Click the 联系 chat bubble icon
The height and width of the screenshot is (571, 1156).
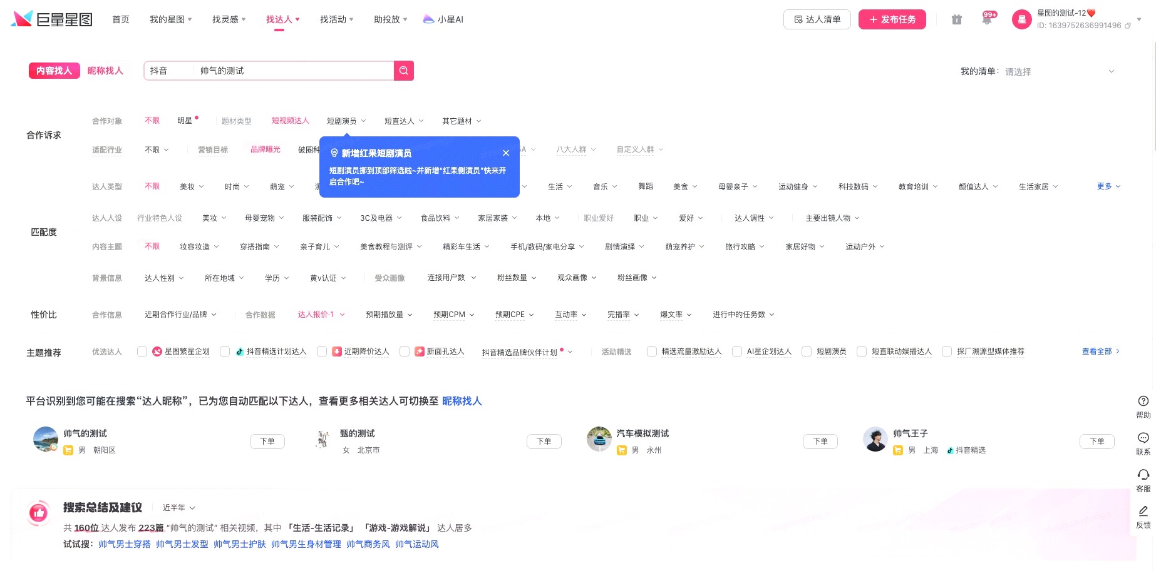pos(1143,438)
